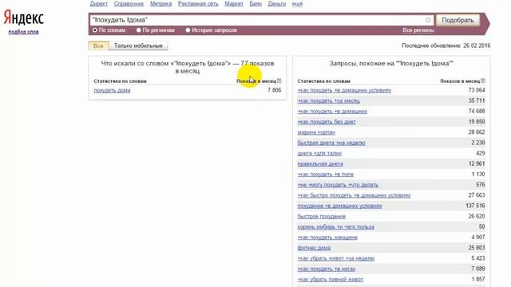The width and height of the screenshot is (511, 287).
Task: Open Рекламная сеть in the top menu
Action: coord(198,4)
